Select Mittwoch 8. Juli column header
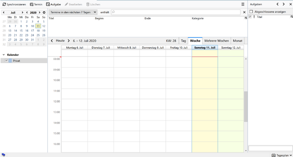The image size is (293, 157). click(x=127, y=47)
